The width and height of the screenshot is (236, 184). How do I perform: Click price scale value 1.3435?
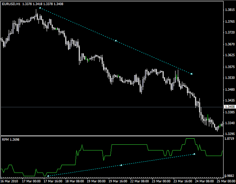[230, 101]
